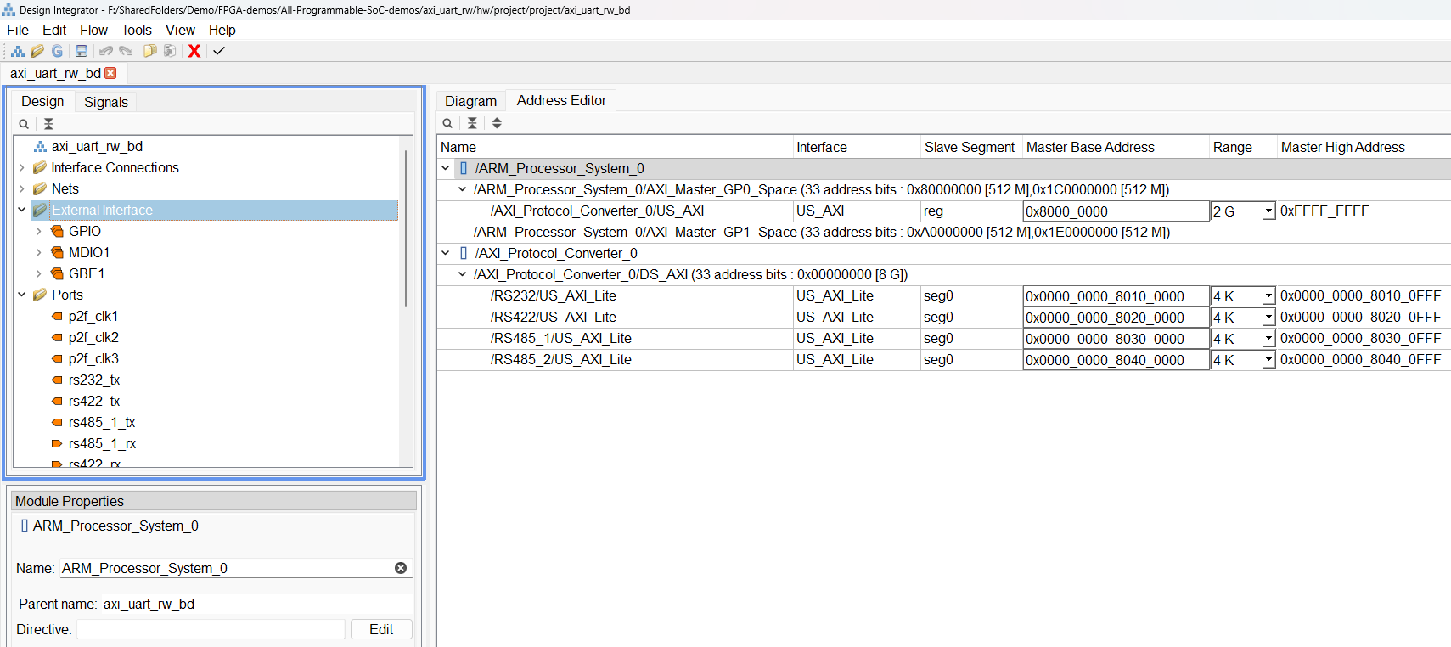Open the Flow menu
Screen dimensions: 1451x647
click(x=93, y=30)
